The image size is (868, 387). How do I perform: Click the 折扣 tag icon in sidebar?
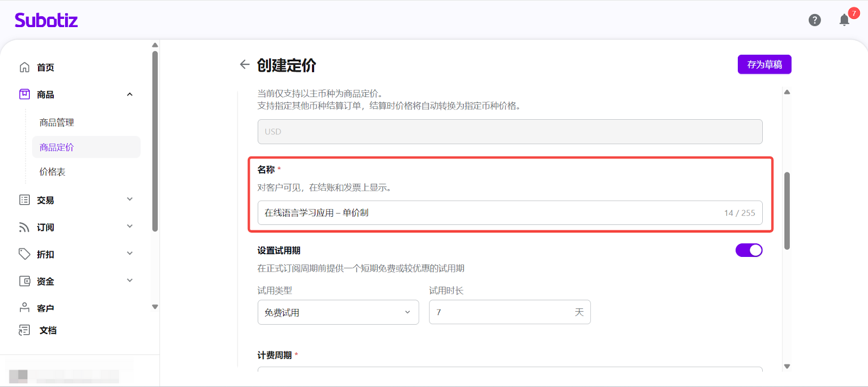tap(24, 254)
